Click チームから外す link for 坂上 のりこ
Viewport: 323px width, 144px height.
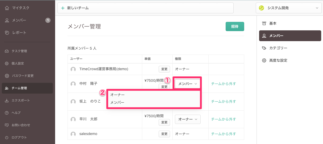click(x=223, y=102)
